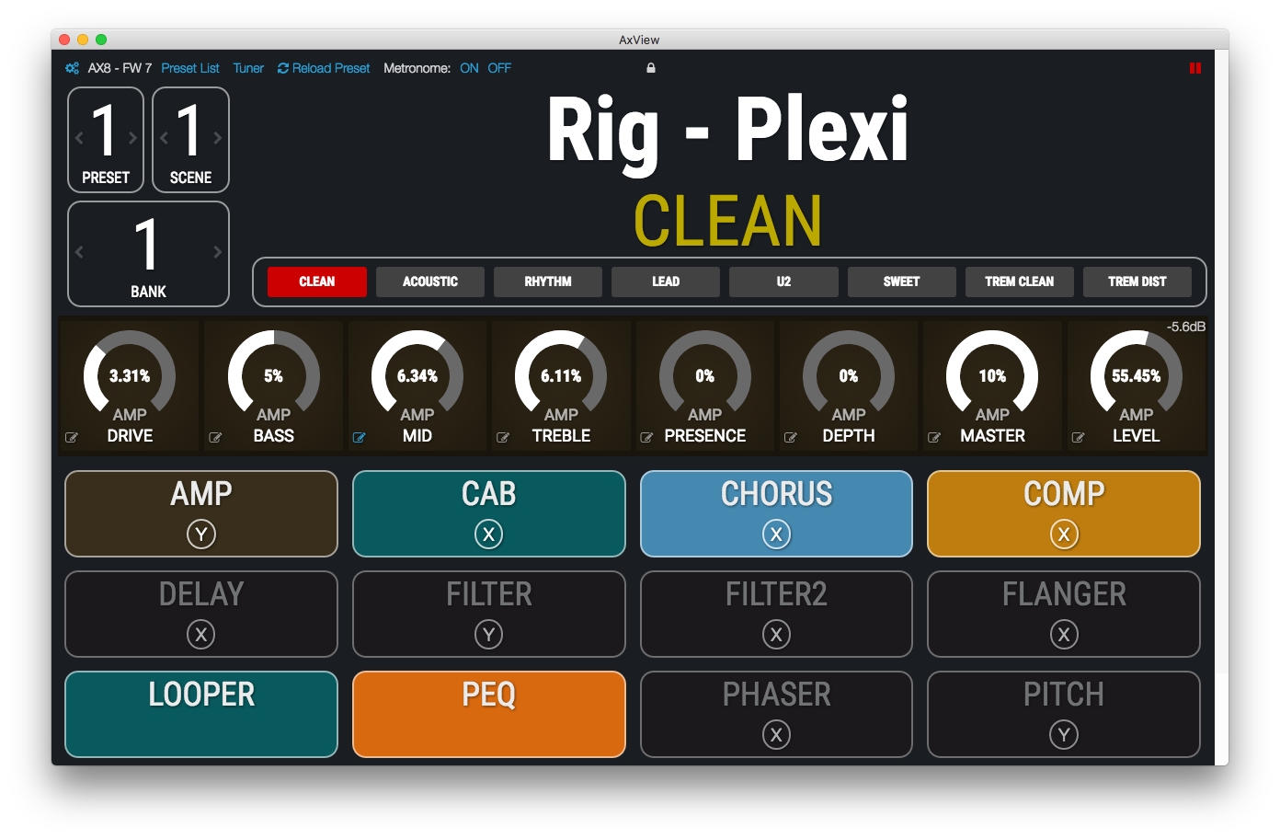The image size is (1280, 839).
Task: Click the Reload Preset link text
Action: click(331, 68)
